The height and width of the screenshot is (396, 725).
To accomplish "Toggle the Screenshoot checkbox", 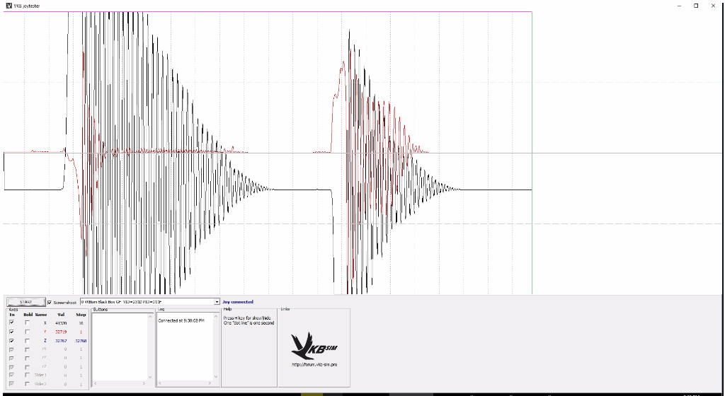I will pyautogui.click(x=50, y=302).
